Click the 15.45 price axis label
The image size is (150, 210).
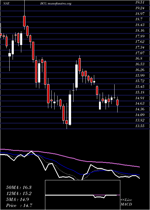pos(140,87)
